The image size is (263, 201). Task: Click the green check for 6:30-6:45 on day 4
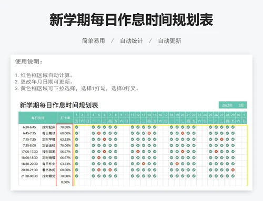pyautogui.click(x=93, y=127)
